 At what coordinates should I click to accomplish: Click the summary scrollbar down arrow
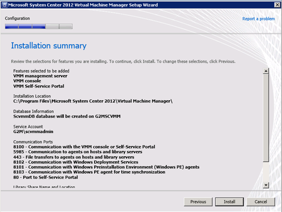point(266,185)
